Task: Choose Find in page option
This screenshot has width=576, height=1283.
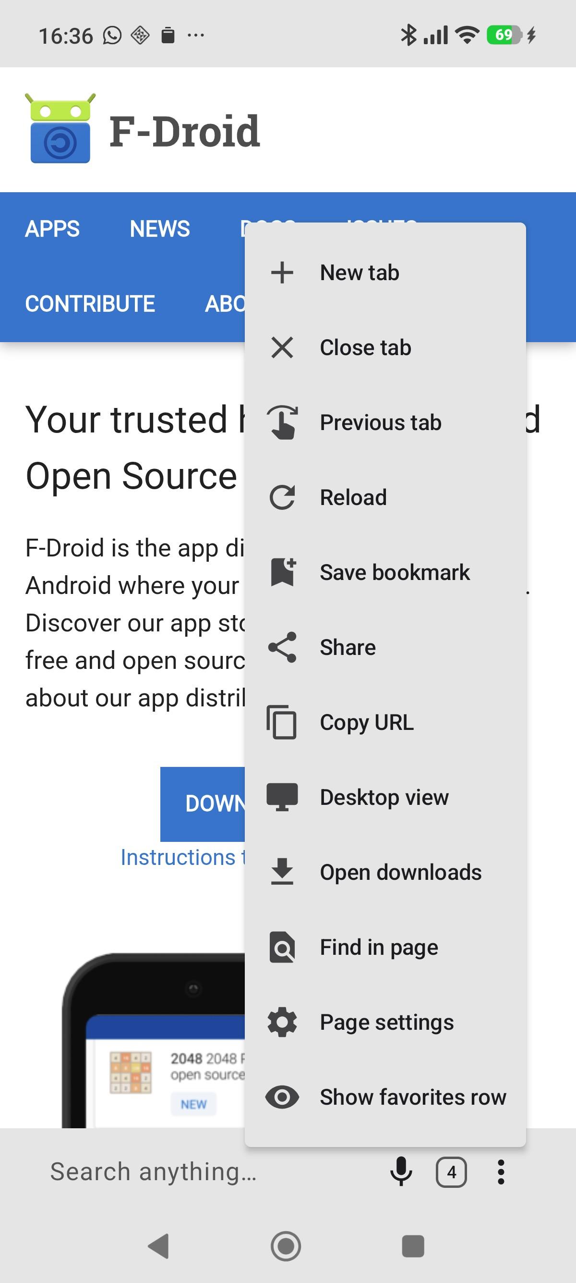Action: [385, 947]
